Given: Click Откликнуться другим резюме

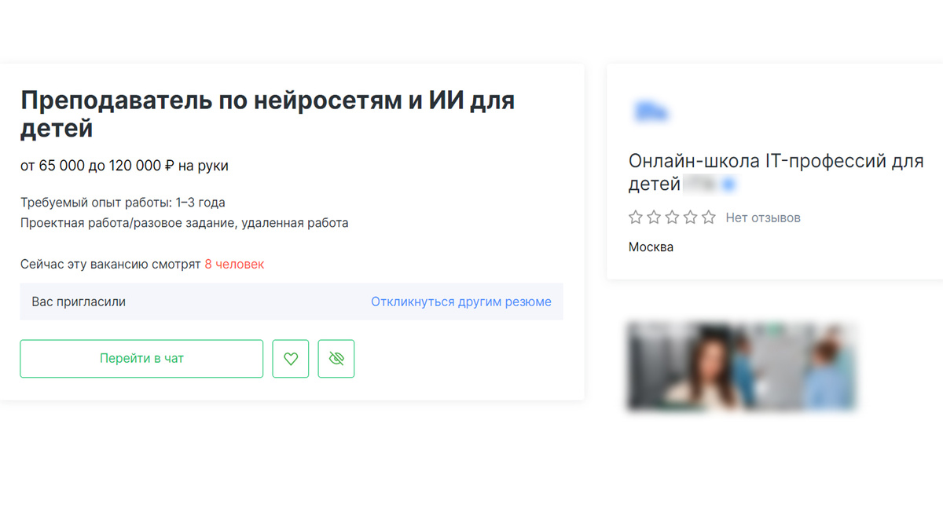Looking at the screenshot, I should point(461,302).
